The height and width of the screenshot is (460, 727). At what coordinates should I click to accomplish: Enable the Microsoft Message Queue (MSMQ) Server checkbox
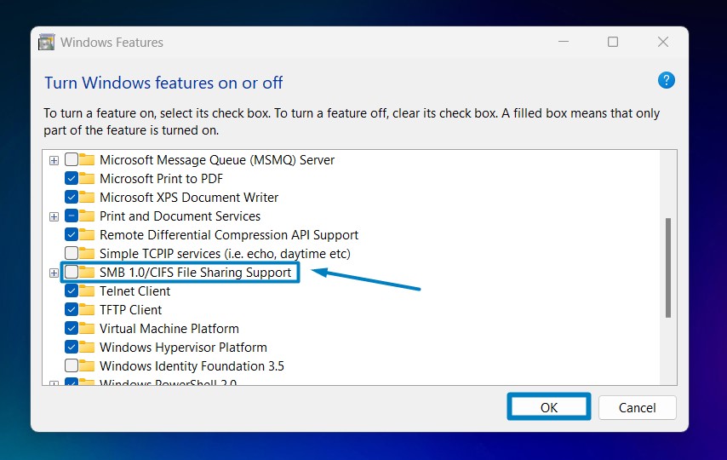point(72,159)
